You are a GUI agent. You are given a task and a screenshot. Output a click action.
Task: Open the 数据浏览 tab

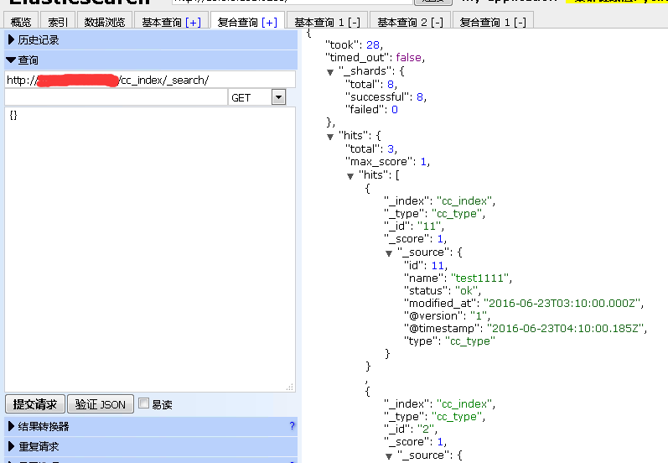[x=105, y=21]
